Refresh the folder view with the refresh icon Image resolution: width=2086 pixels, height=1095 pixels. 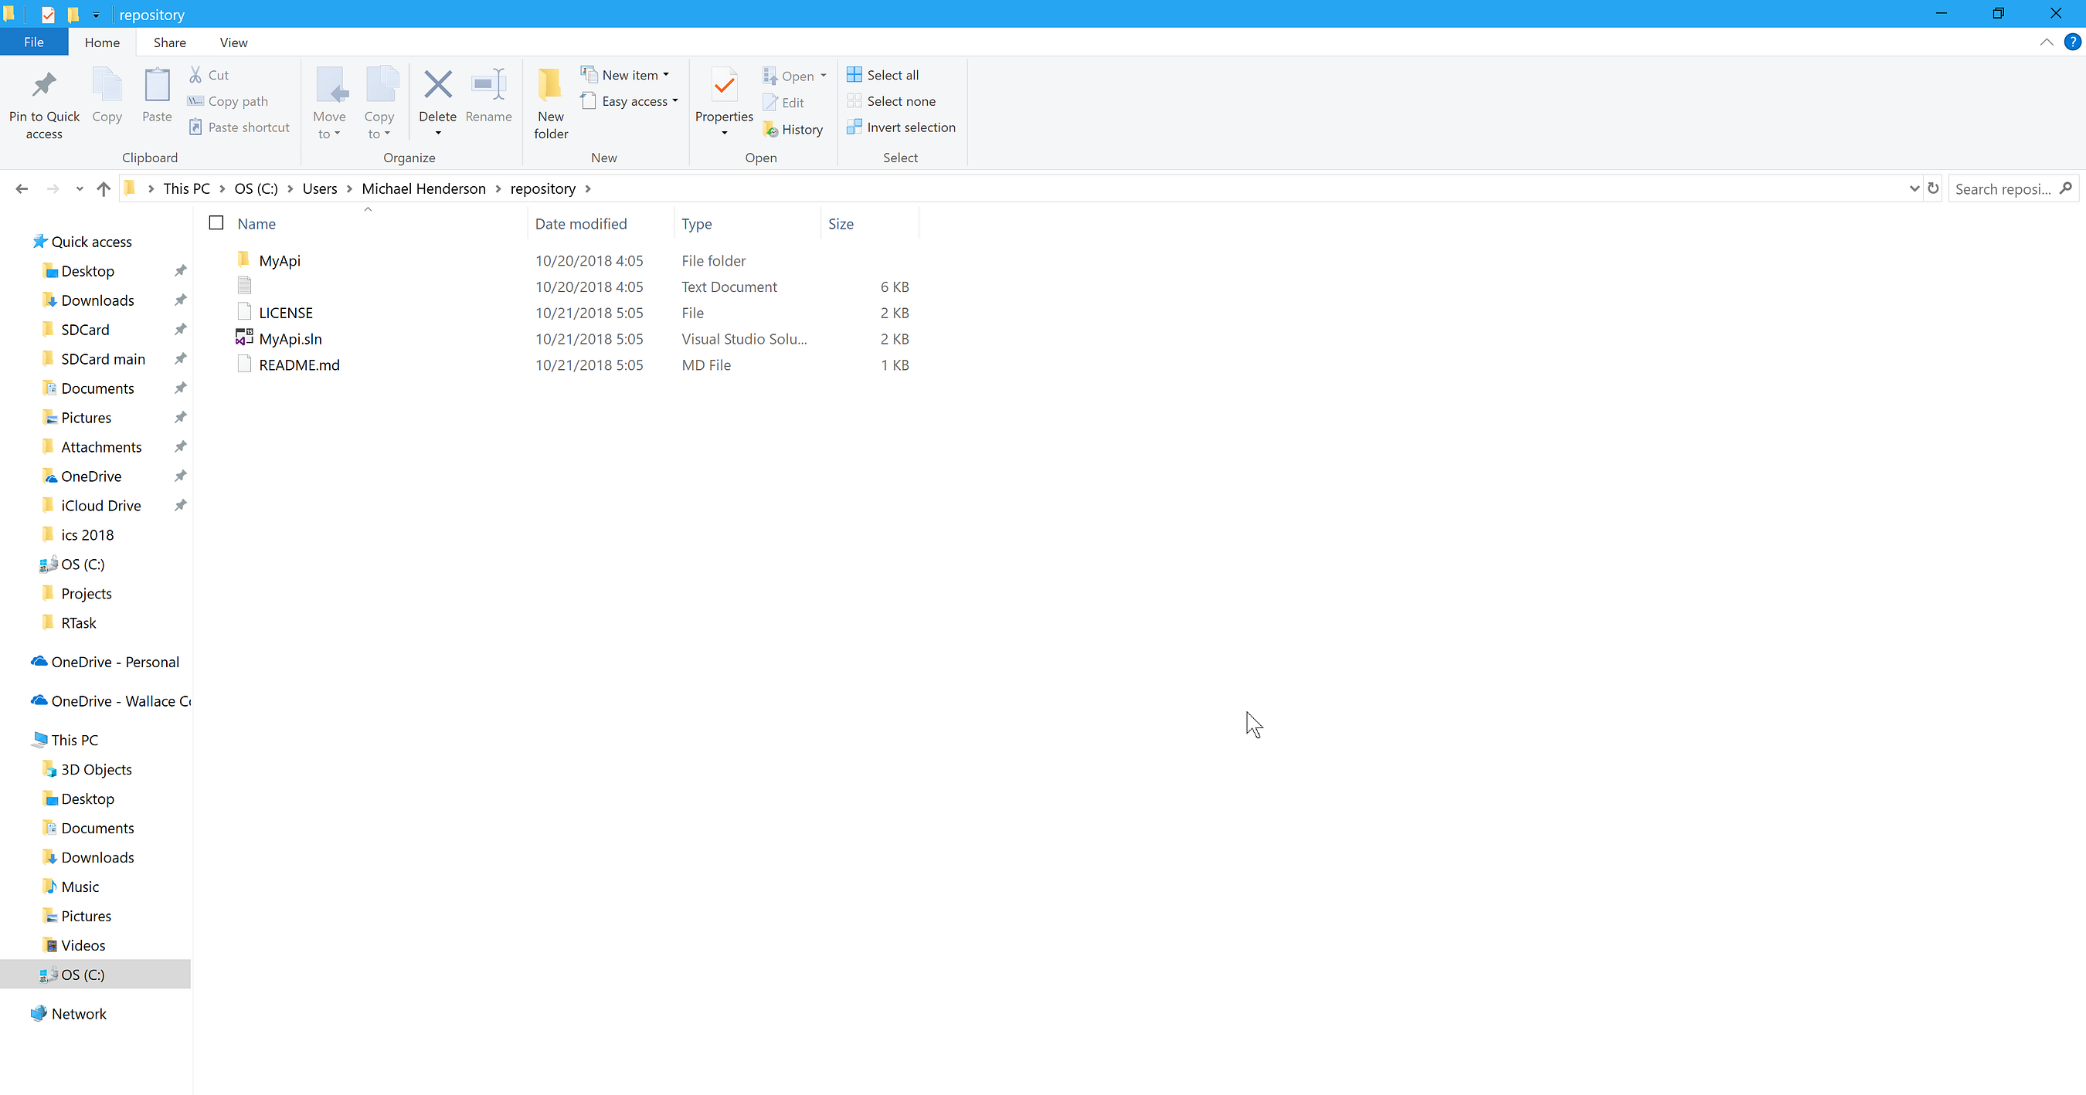[x=1934, y=188]
